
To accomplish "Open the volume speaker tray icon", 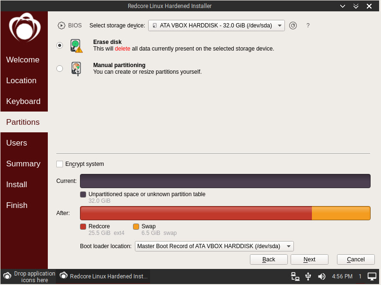I will (322, 276).
